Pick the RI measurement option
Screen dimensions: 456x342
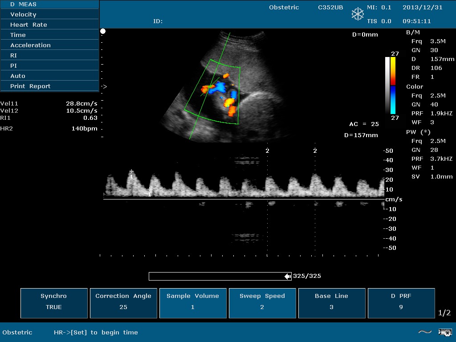49,56
